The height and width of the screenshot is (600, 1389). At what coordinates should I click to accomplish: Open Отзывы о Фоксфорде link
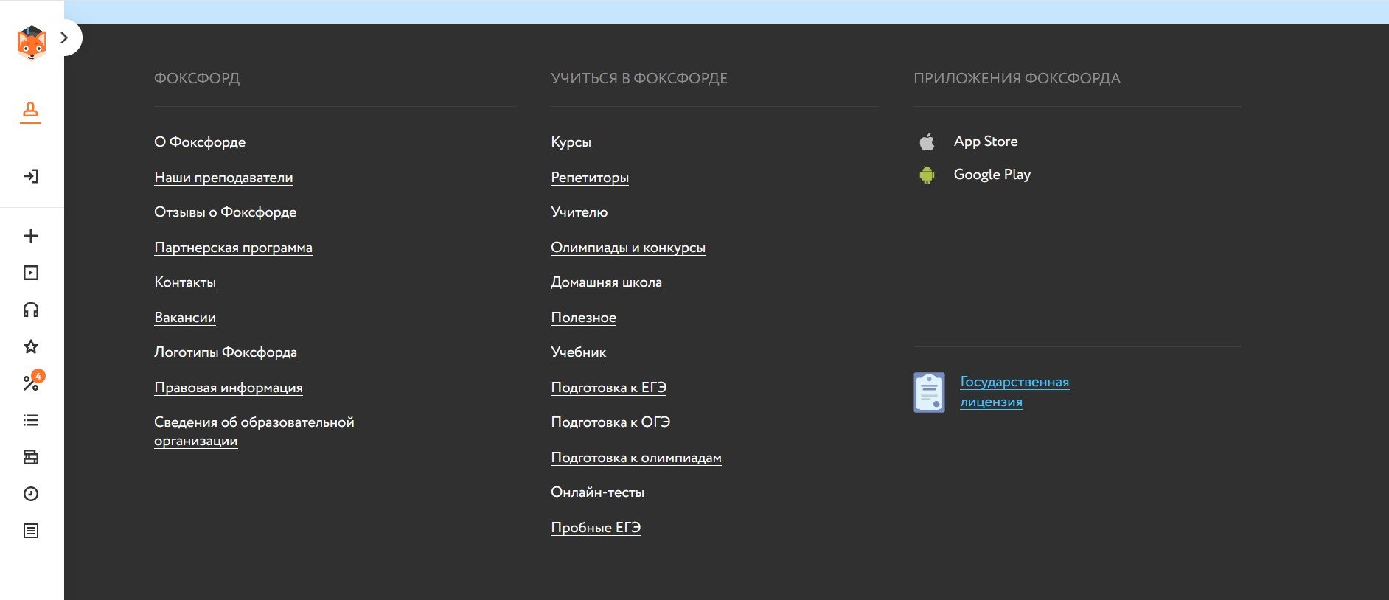click(226, 212)
